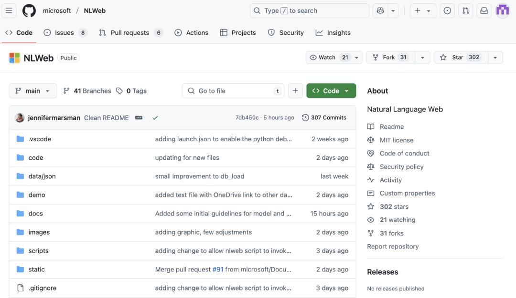Go to microsoft organization breadcrumb
This screenshot has height=298, width=516.
56,10
